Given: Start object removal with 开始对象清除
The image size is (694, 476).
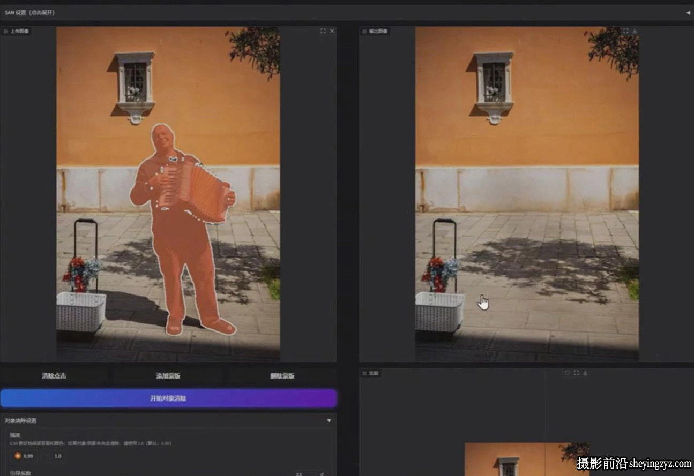Looking at the screenshot, I should click(x=168, y=398).
